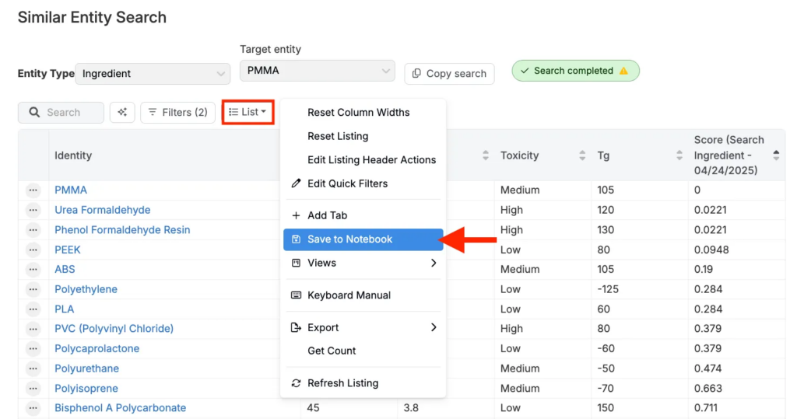The image size is (797, 419).
Task: Open the Filters (2) button
Action: tap(177, 113)
